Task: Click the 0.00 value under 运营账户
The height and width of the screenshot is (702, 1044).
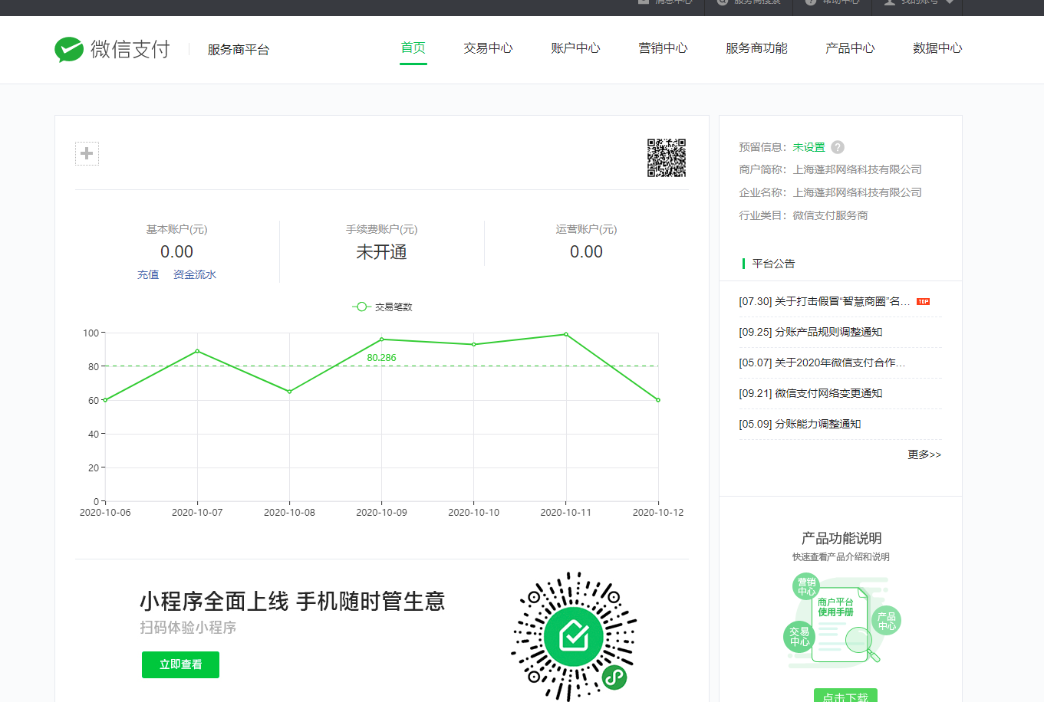Action: [x=586, y=251]
